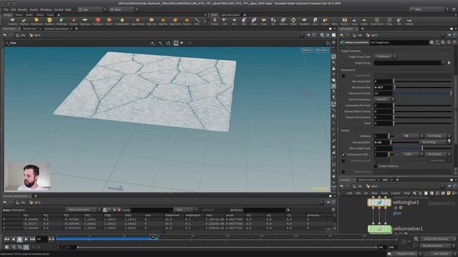Toggle the checkbox below Compression Stiffness
This screenshot has height=257, width=458.
pyautogui.click(x=343, y=161)
